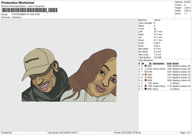Screen dimensions: 192x135
Task: Pick the brown swatch for code 1057
Action: pyautogui.click(x=145, y=75)
